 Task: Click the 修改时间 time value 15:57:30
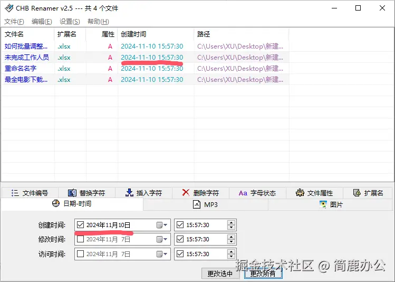pyautogui.click(x=198, y=239)
